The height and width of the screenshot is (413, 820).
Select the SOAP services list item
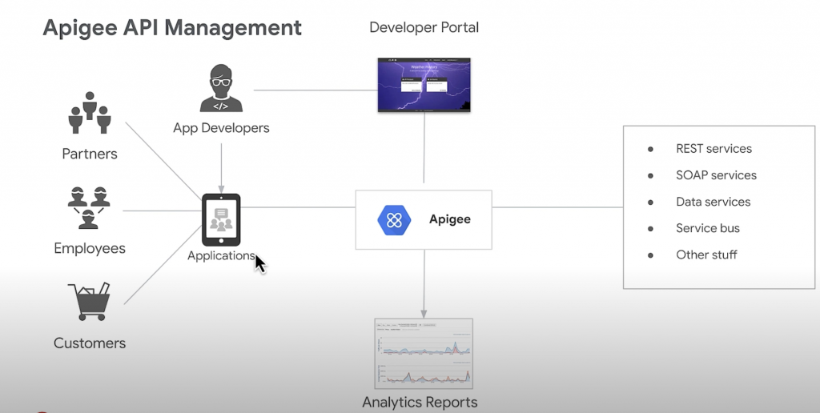pos(716,175)
